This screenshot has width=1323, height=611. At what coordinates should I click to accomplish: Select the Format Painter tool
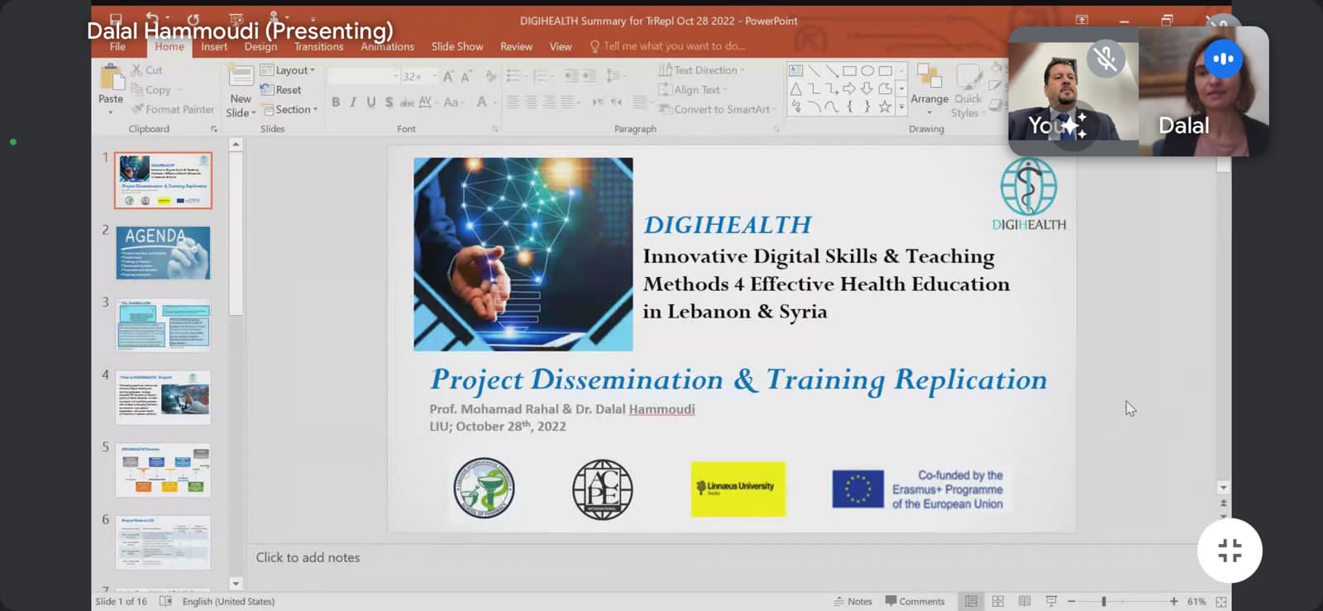pos(172,109)
